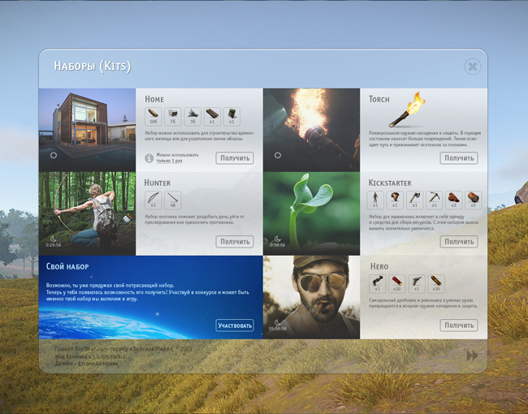The height and width of the screenshot is (414, 528).
Task: Select the x5 medkit roll item in Kickstarter kit
Action: point(473,200)
